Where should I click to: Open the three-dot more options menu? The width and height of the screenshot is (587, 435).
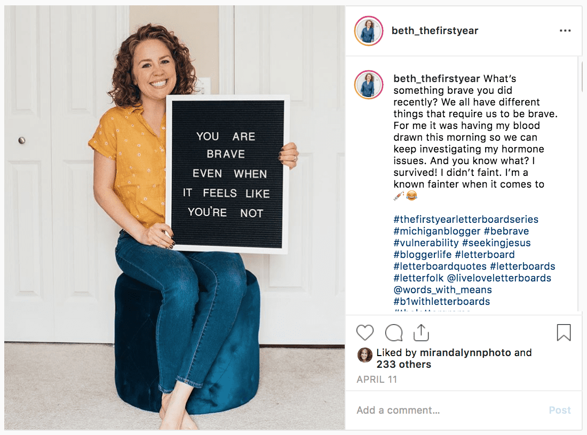pos(565,31)
